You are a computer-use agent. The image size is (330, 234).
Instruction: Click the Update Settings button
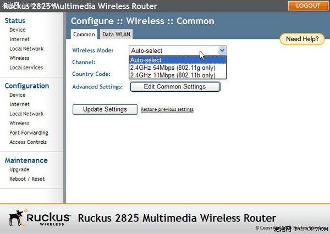(105, 109)
